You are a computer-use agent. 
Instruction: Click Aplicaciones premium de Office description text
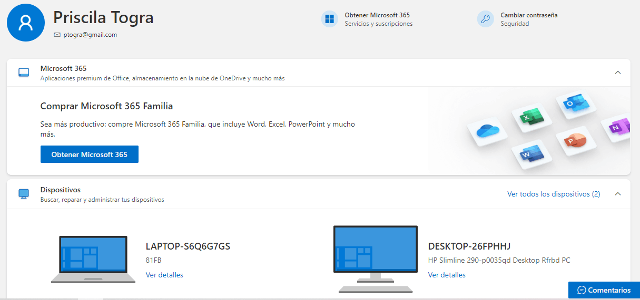pyautogui.click(x=162, y=78)
